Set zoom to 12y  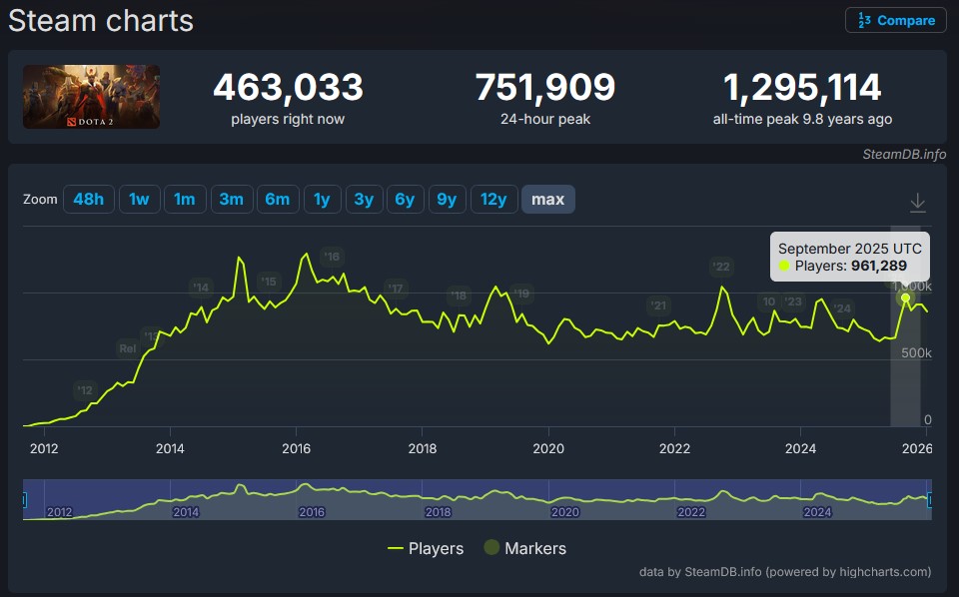[x=493, y=200]
